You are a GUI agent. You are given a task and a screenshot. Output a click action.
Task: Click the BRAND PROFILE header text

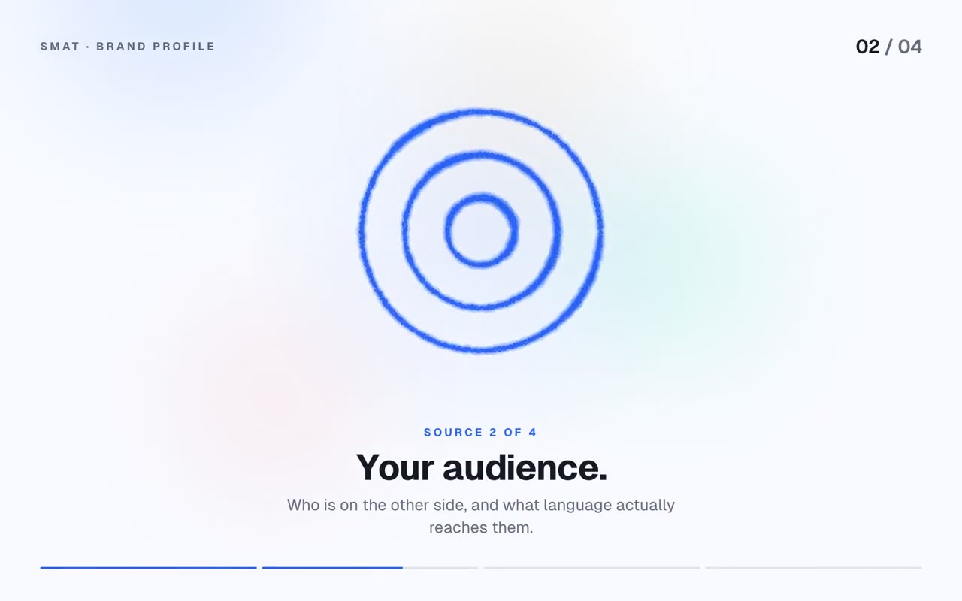coord(156,47)
